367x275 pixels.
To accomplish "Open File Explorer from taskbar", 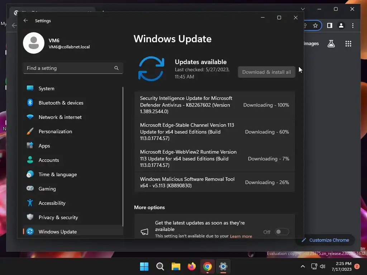I will 176,266.
